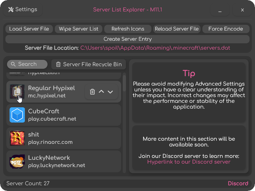The width and height of the screenshot is (255, 191).
Task: Click the Load Server File button
Action: [x=29, y=29]
